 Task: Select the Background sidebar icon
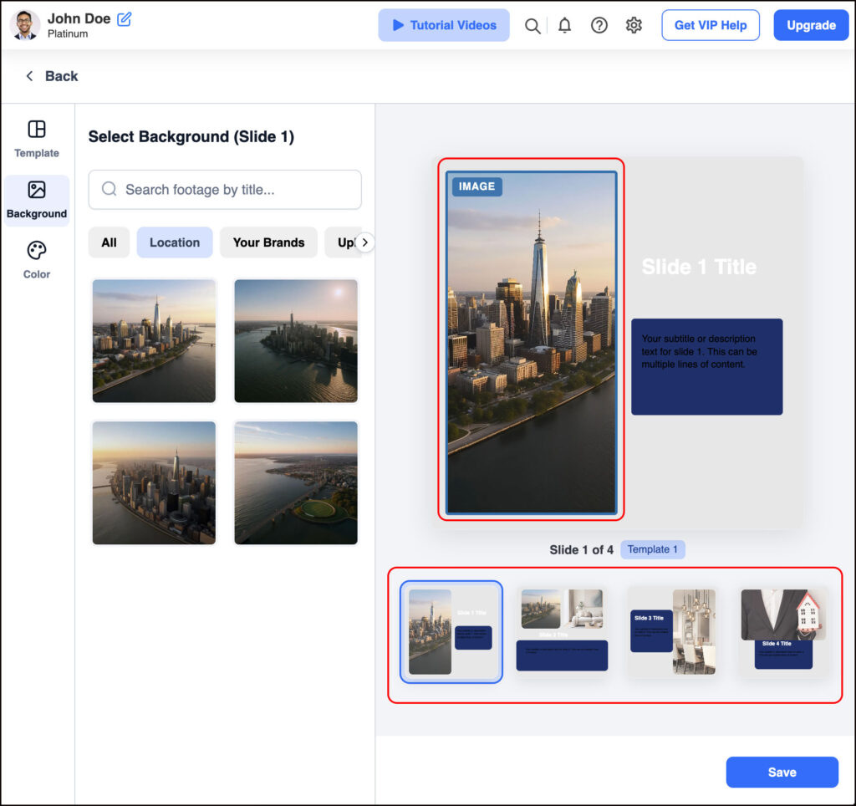pos(37,200)
